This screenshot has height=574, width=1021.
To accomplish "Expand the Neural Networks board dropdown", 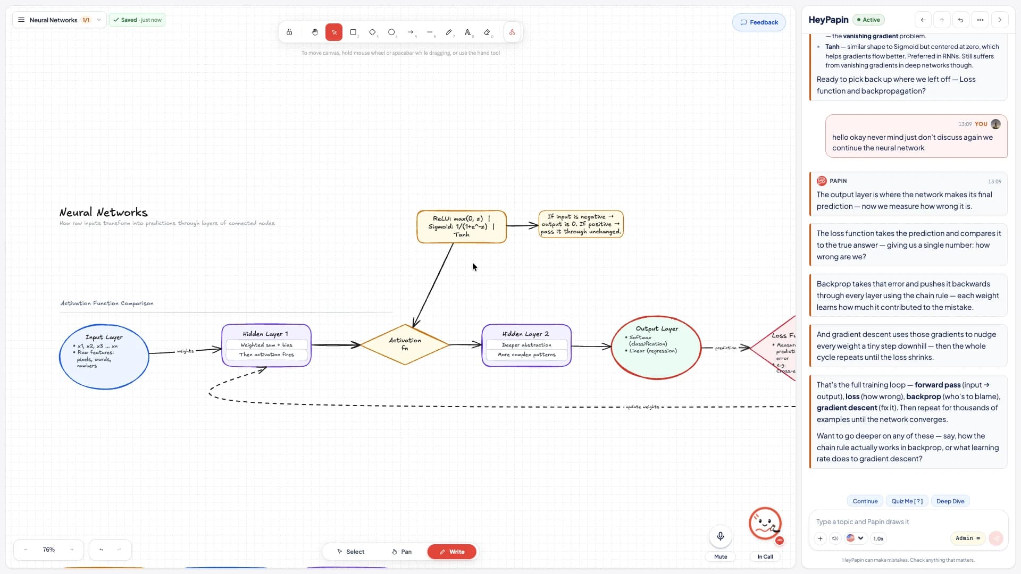I will (x=99, y=20).
